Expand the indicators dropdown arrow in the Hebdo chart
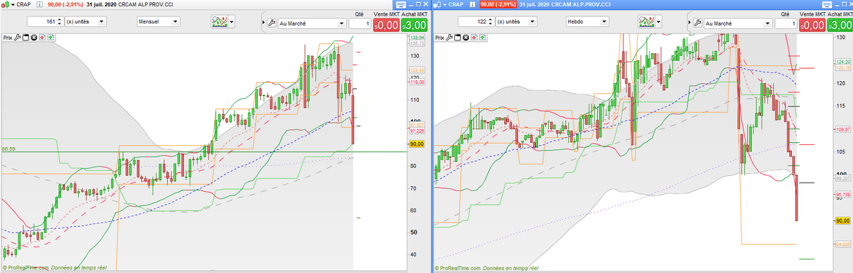This screenshot has width=853, height=273. [x=658, y=22]
